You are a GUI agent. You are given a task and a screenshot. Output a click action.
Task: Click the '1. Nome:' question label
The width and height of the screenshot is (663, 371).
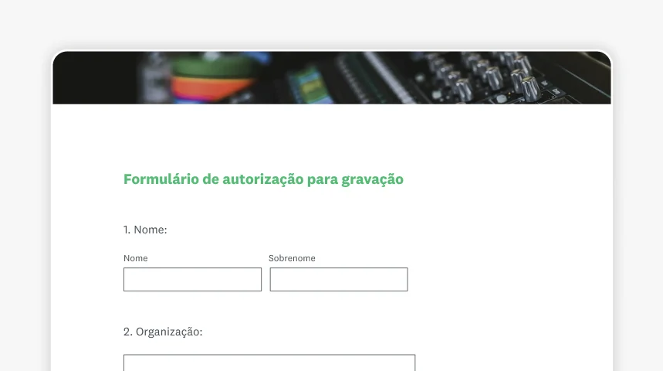point(145,230)
